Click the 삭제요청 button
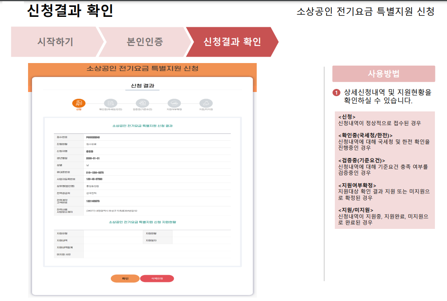The height and width of the screenshot is (301, 447). click(157, 278)
